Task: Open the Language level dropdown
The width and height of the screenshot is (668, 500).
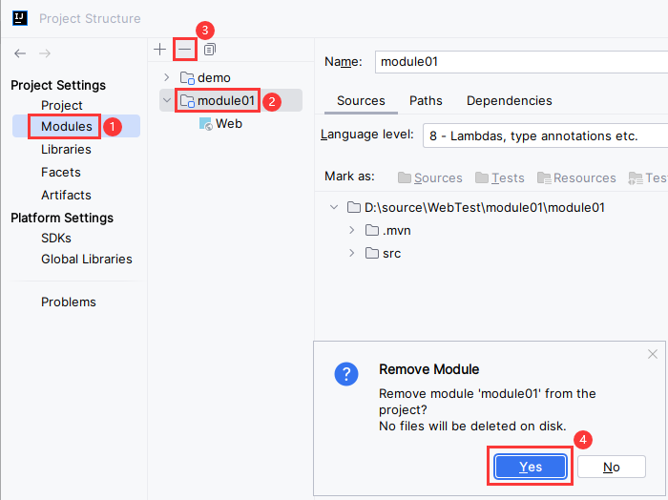Action: pyautogui.click(x=544, y=135)
